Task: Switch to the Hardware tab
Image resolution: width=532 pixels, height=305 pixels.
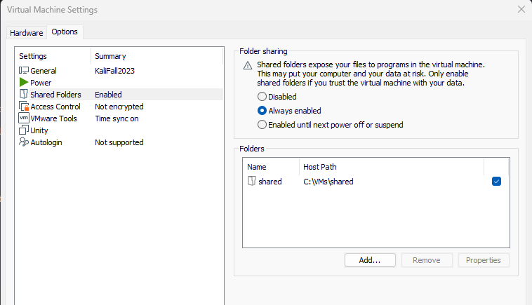Action: coord(27,33)
